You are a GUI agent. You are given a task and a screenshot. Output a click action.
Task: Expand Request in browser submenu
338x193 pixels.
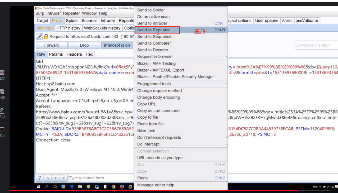click(181, 56)
